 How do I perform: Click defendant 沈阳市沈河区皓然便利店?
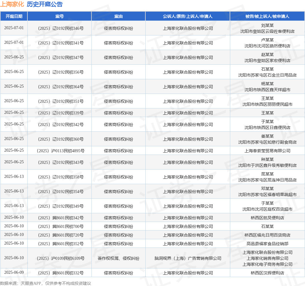pyautogui.click(x=267, y=46)
